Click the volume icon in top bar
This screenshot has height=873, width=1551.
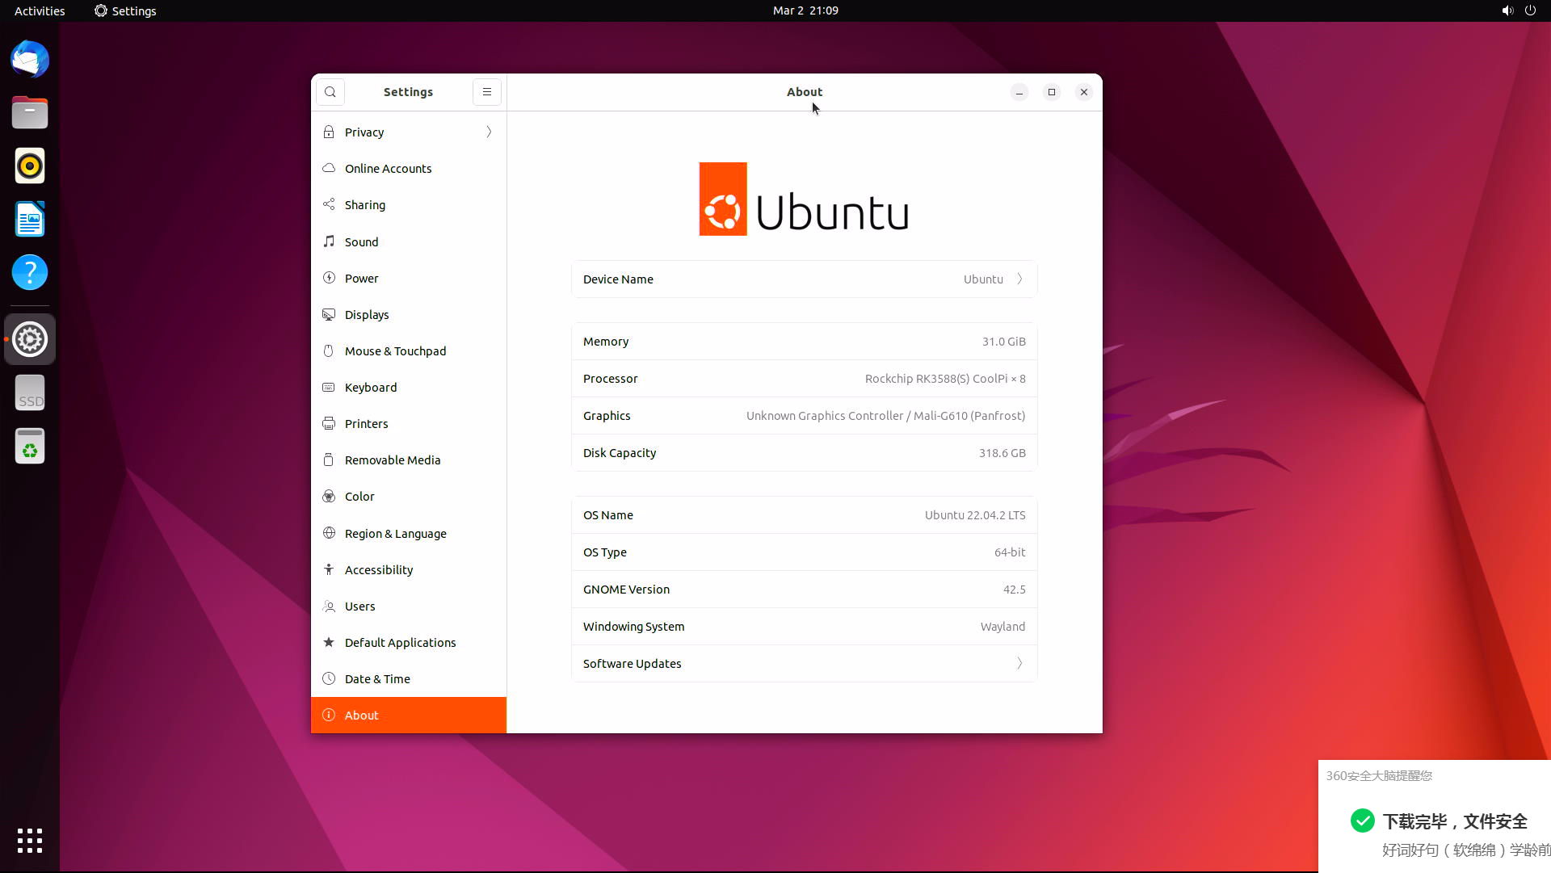click(x=1507, y=10)
